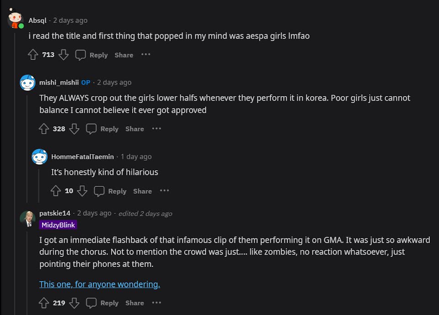Share mishi_mishii's comment
Screen dimensions: 439x315
click(x=134, y=129)
